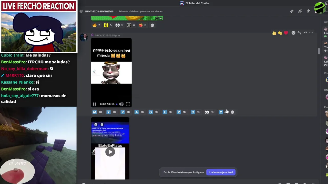Click 'Estás Viendo Mensajes Antiguos' notice text
This screenshot has width=328, height=184.
tap(184, 172)
